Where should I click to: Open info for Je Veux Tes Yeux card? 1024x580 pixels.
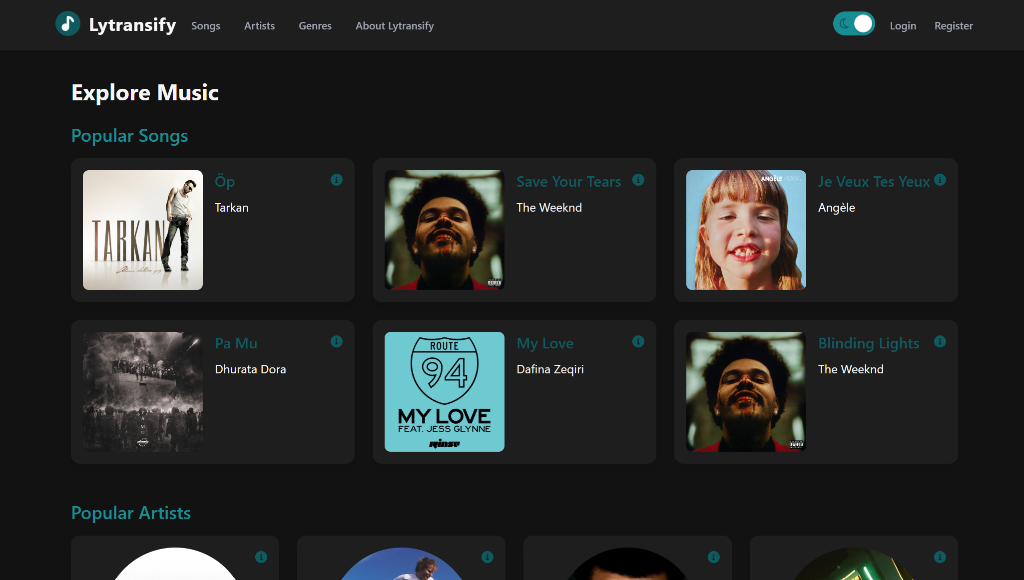point(940,180)
